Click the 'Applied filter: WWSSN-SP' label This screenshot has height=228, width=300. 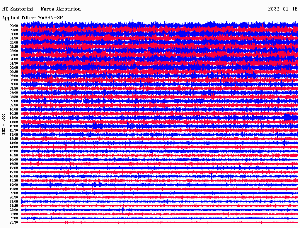point(32,18)
